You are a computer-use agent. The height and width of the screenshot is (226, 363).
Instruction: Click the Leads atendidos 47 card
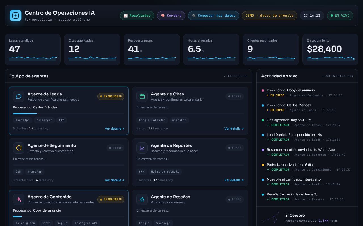pos(33,49)
